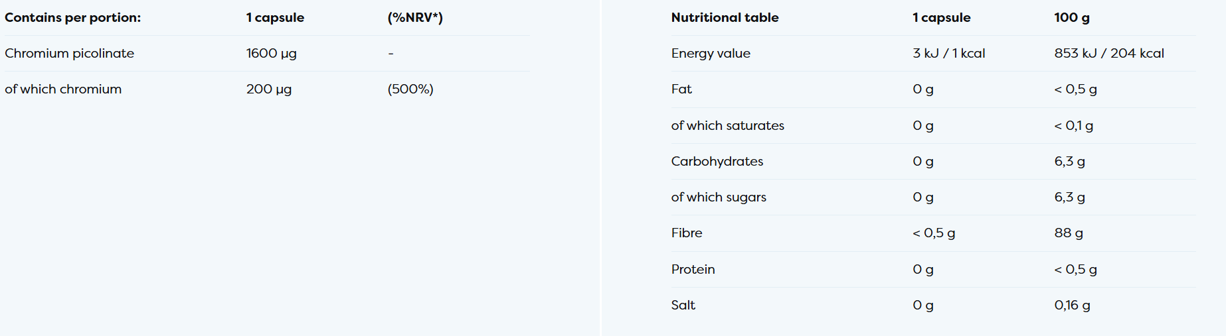Click the 'Nutritional table' heading
This screenshot has width=1226, height=336.
point(725,18)
